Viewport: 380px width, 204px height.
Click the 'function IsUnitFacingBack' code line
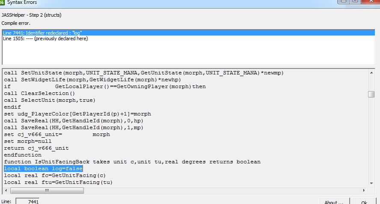[132, 162]
